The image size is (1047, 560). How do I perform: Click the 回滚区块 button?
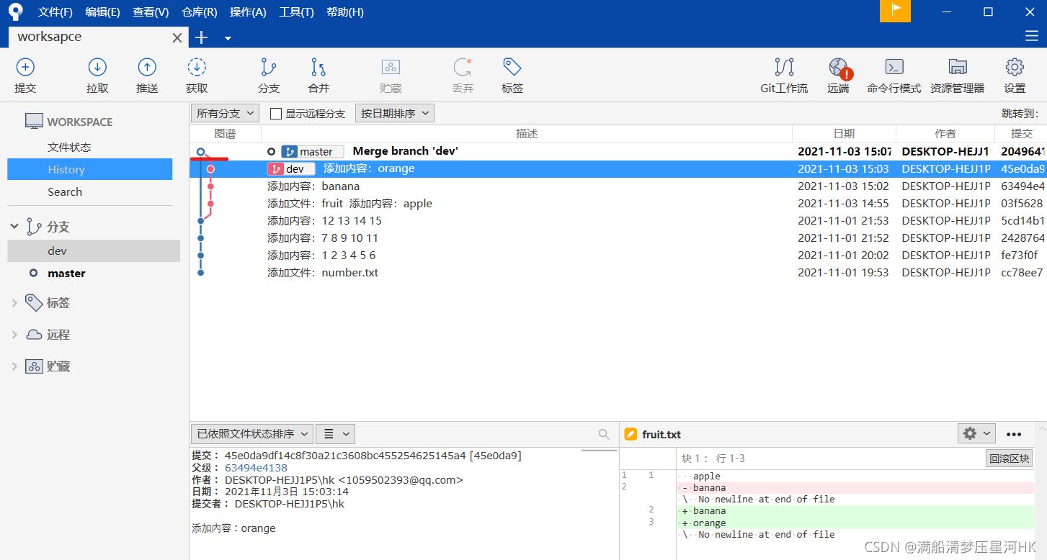pos(1010,459)
